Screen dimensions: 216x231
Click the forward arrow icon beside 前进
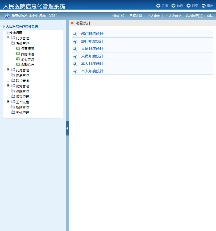click(173, 6)
